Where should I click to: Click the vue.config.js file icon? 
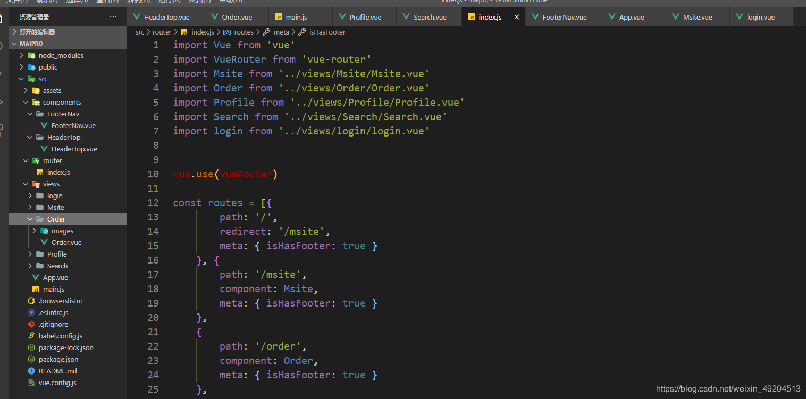point(32,383)
